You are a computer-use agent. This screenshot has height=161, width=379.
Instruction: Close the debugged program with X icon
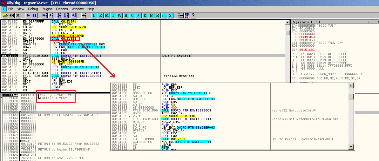pos(18,16)
